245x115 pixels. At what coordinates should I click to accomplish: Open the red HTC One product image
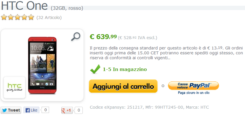pos(42,65)
